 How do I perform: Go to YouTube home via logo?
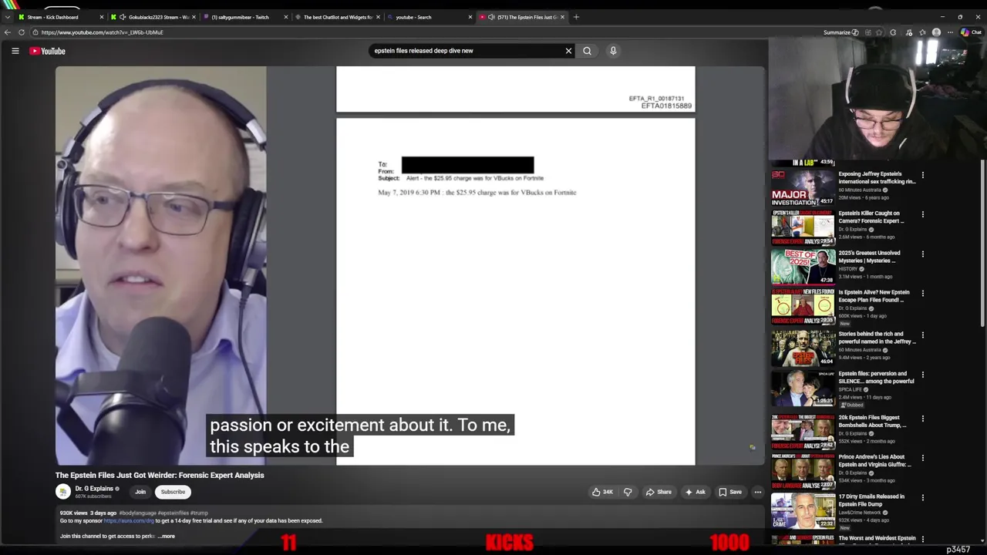[48, 51]
